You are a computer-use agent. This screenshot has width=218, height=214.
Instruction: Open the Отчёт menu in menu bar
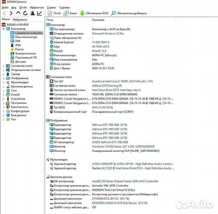click(23, 8)
